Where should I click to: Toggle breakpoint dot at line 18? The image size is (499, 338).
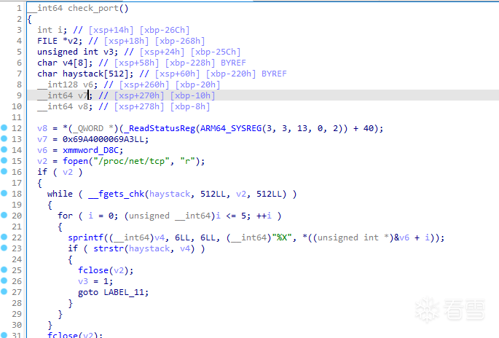[4, 193]
